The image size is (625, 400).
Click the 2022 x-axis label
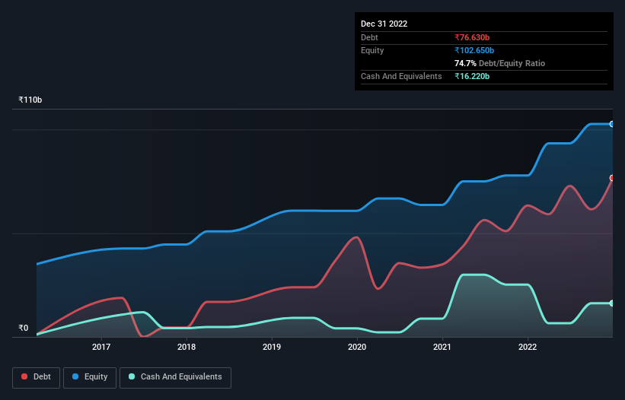point(528,347)
